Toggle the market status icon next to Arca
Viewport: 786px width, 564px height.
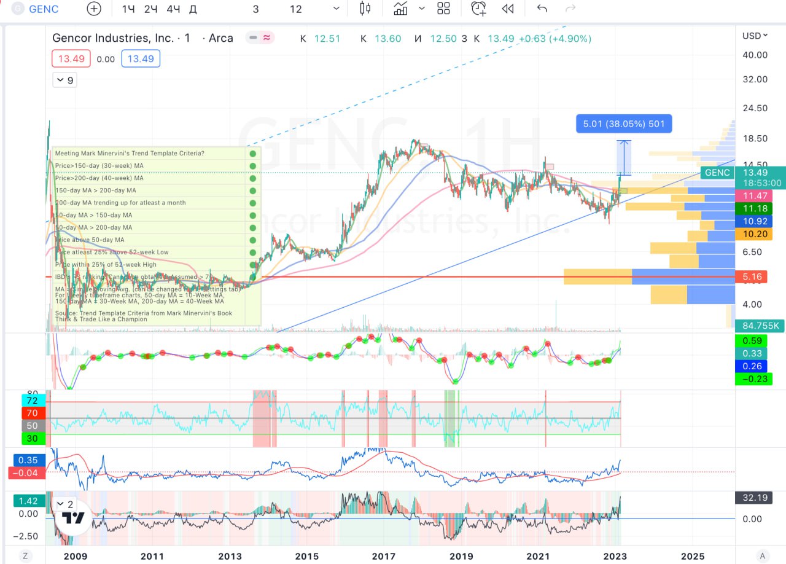(260, 38)
